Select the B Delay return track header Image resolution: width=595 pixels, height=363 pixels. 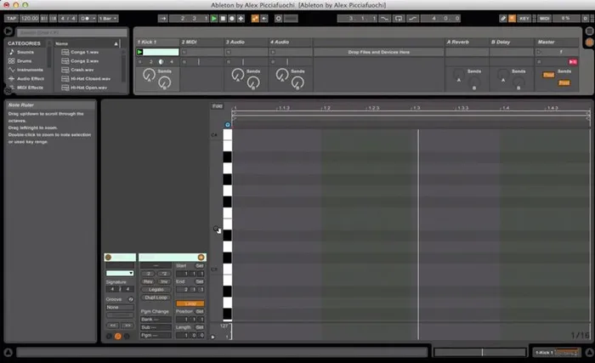[x=512, y=42]
